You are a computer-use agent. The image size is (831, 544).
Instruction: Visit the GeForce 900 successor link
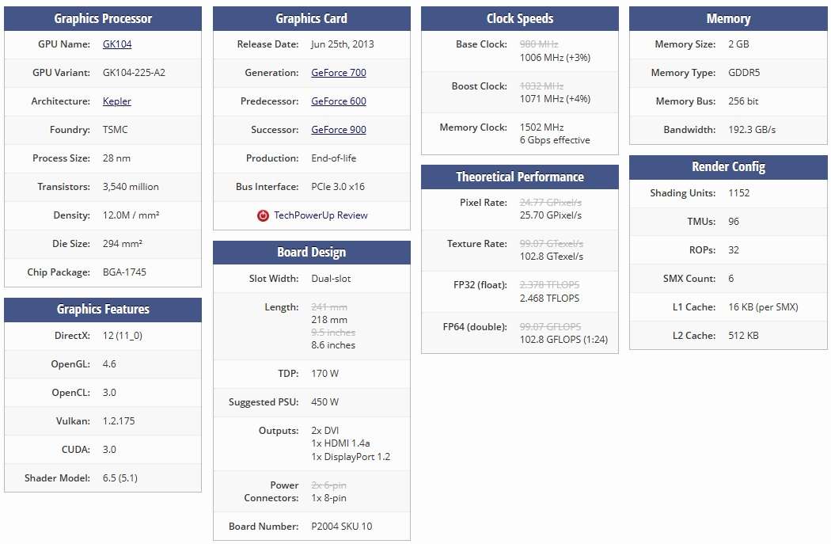tap(339, 130)
